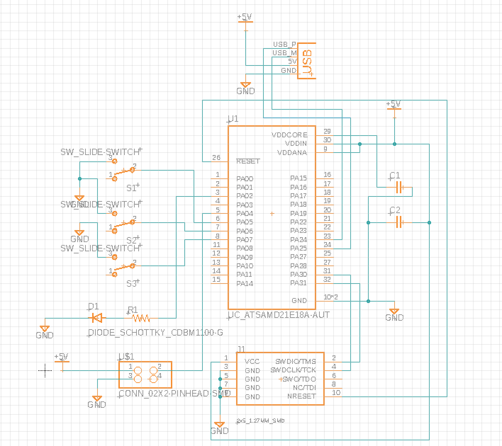Click the PA25 pin label

click(299, 248)
